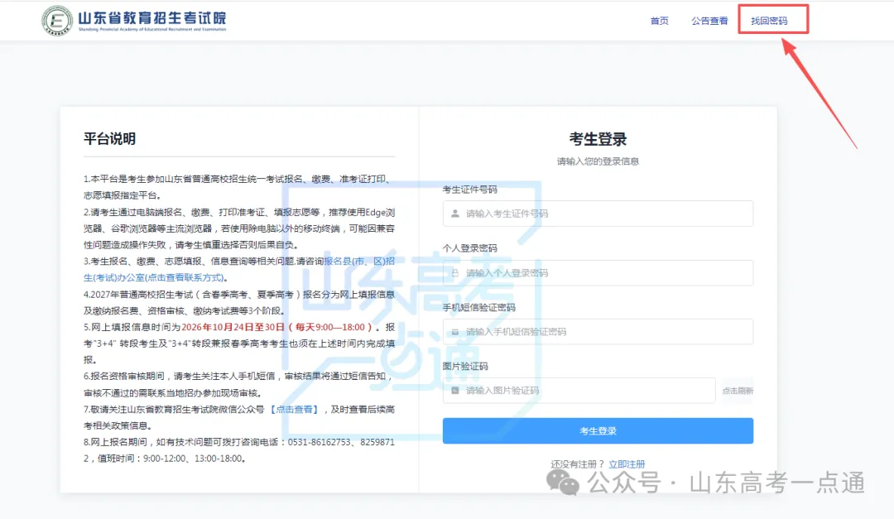Open the 公告查看 navigation item

(x=709, y=21)
